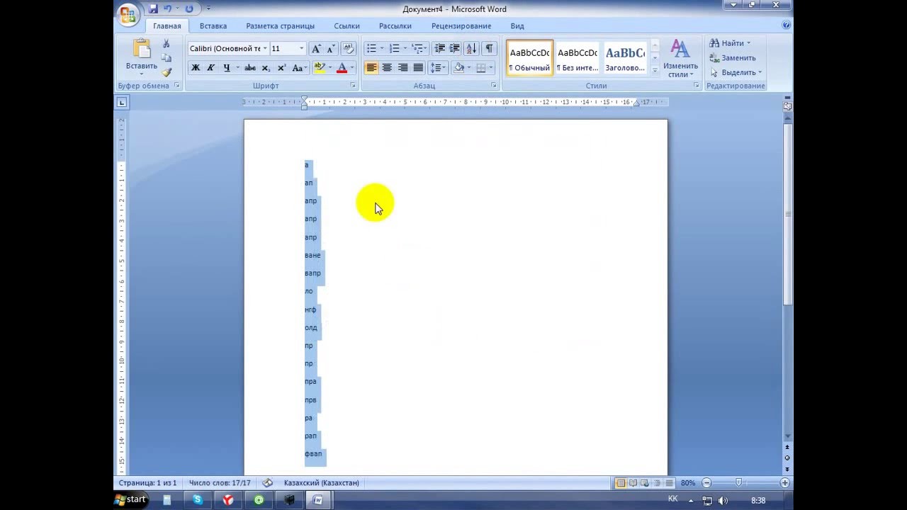
Task: Toggle italic formatting
Action: point(210,68)
